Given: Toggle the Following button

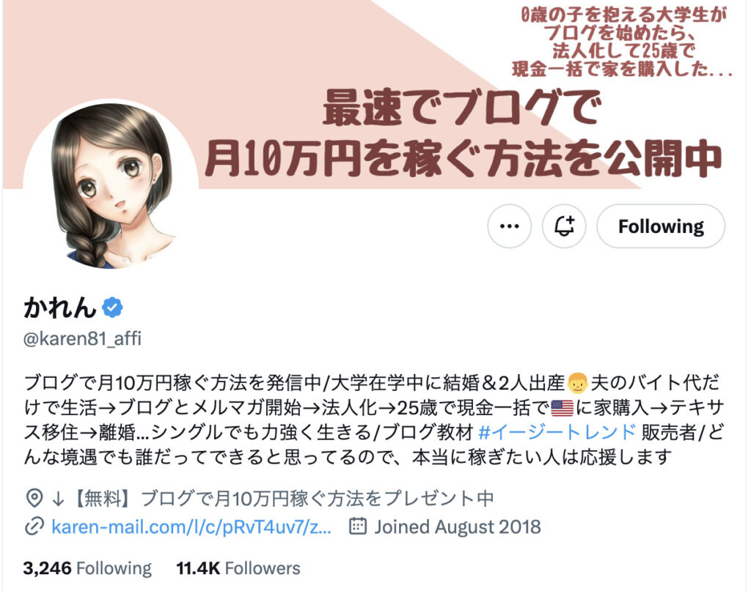Looking at the screenshot, I should [661, 226].
